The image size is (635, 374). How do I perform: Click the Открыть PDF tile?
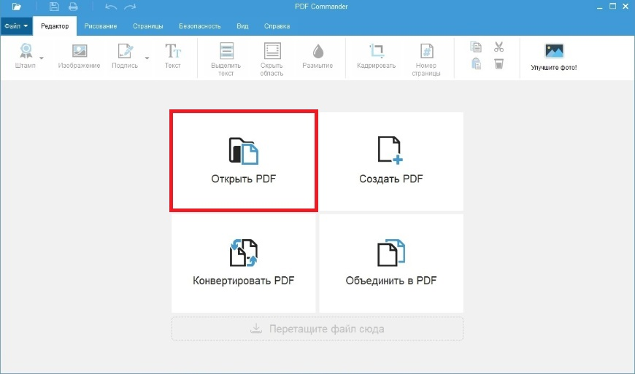(x=244, y=161)
